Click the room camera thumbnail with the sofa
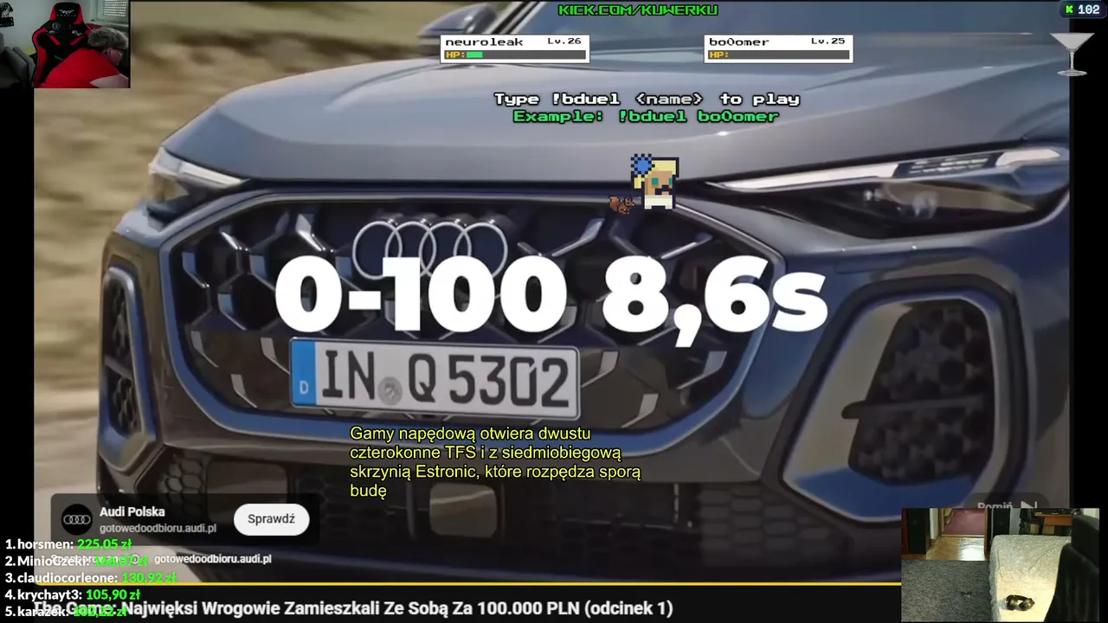 pos(1000,564)
